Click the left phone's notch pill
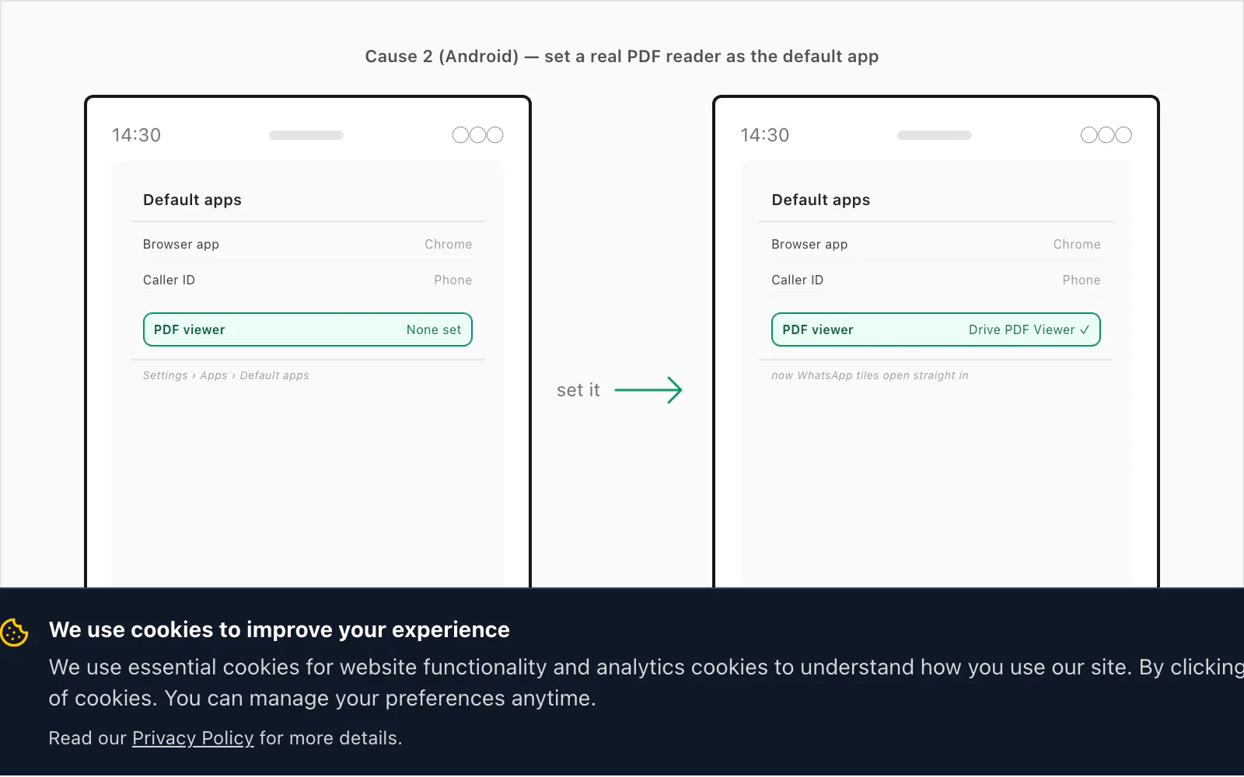Viewport: 1244px width, 777px height. pos(306,135)
